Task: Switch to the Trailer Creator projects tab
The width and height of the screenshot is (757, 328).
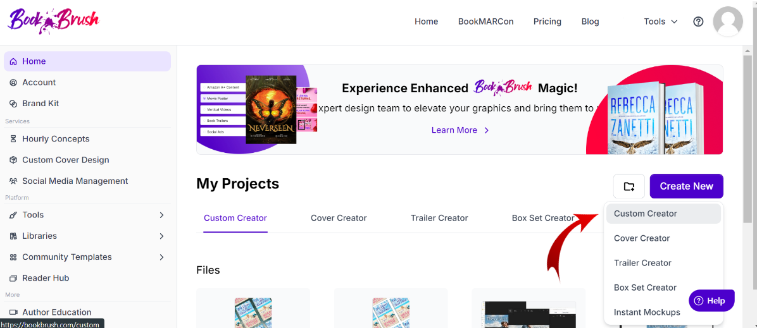Action: coord(439,218)
